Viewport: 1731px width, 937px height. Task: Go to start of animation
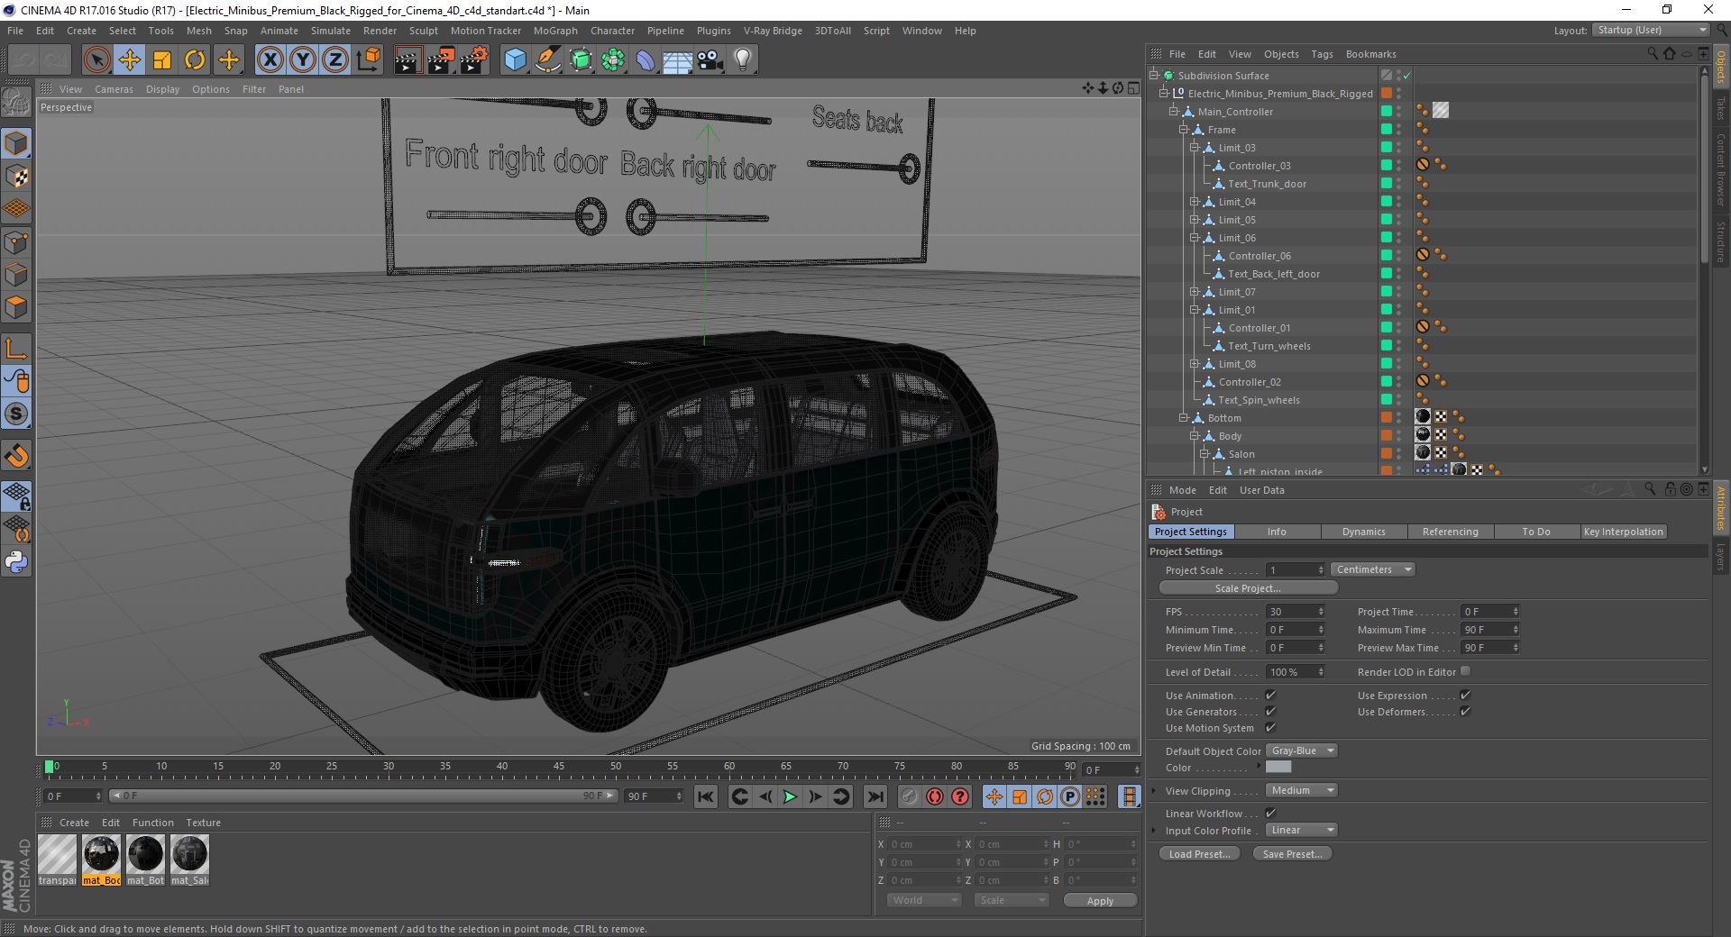706,796
